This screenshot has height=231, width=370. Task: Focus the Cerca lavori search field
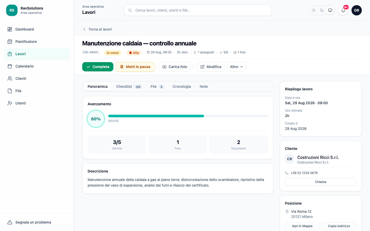pyautogui.click(x=198, y=10)
